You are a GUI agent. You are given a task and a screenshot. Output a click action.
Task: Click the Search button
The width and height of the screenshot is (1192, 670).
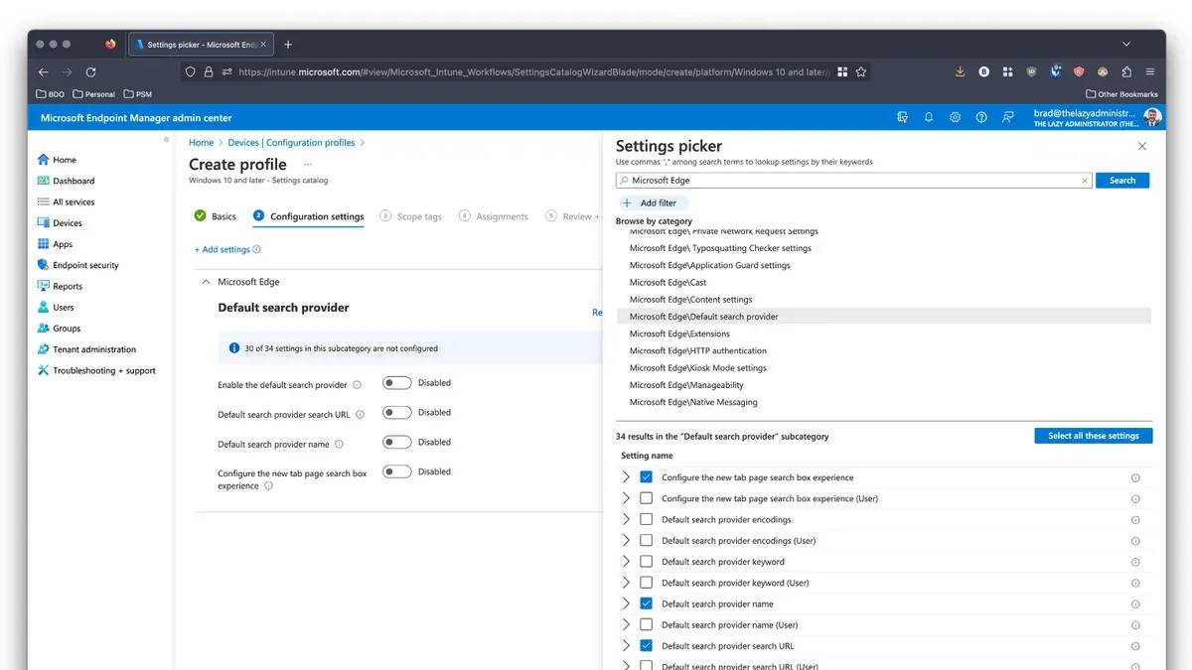coord(1122,181)
